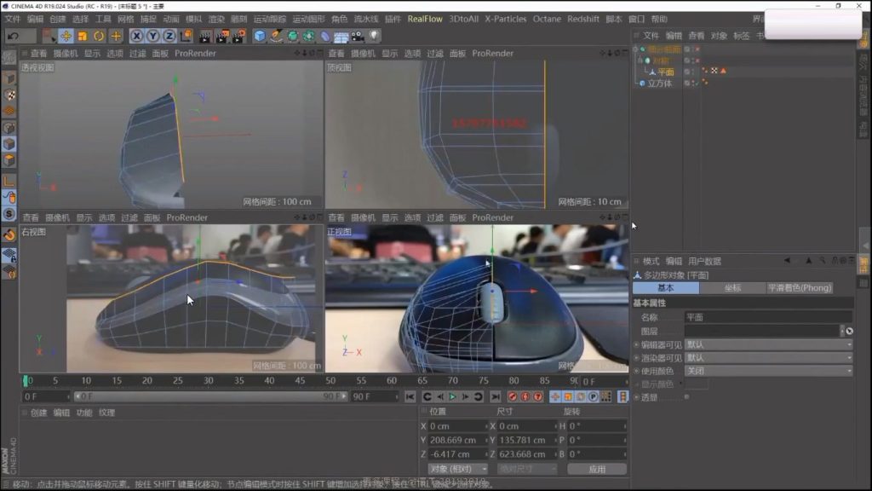Toggle the 透显 (X-Ray) checkbox

click(686, 396)
